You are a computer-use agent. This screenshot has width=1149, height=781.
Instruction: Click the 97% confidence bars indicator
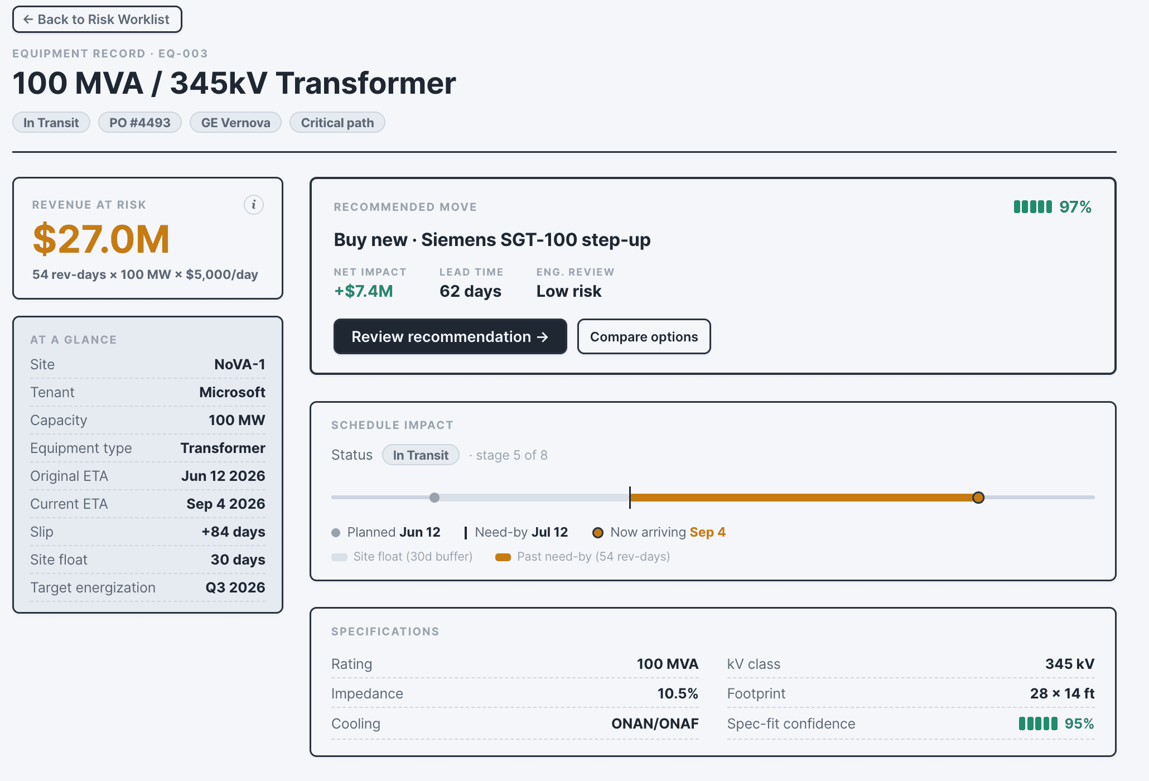(1032, 207)
